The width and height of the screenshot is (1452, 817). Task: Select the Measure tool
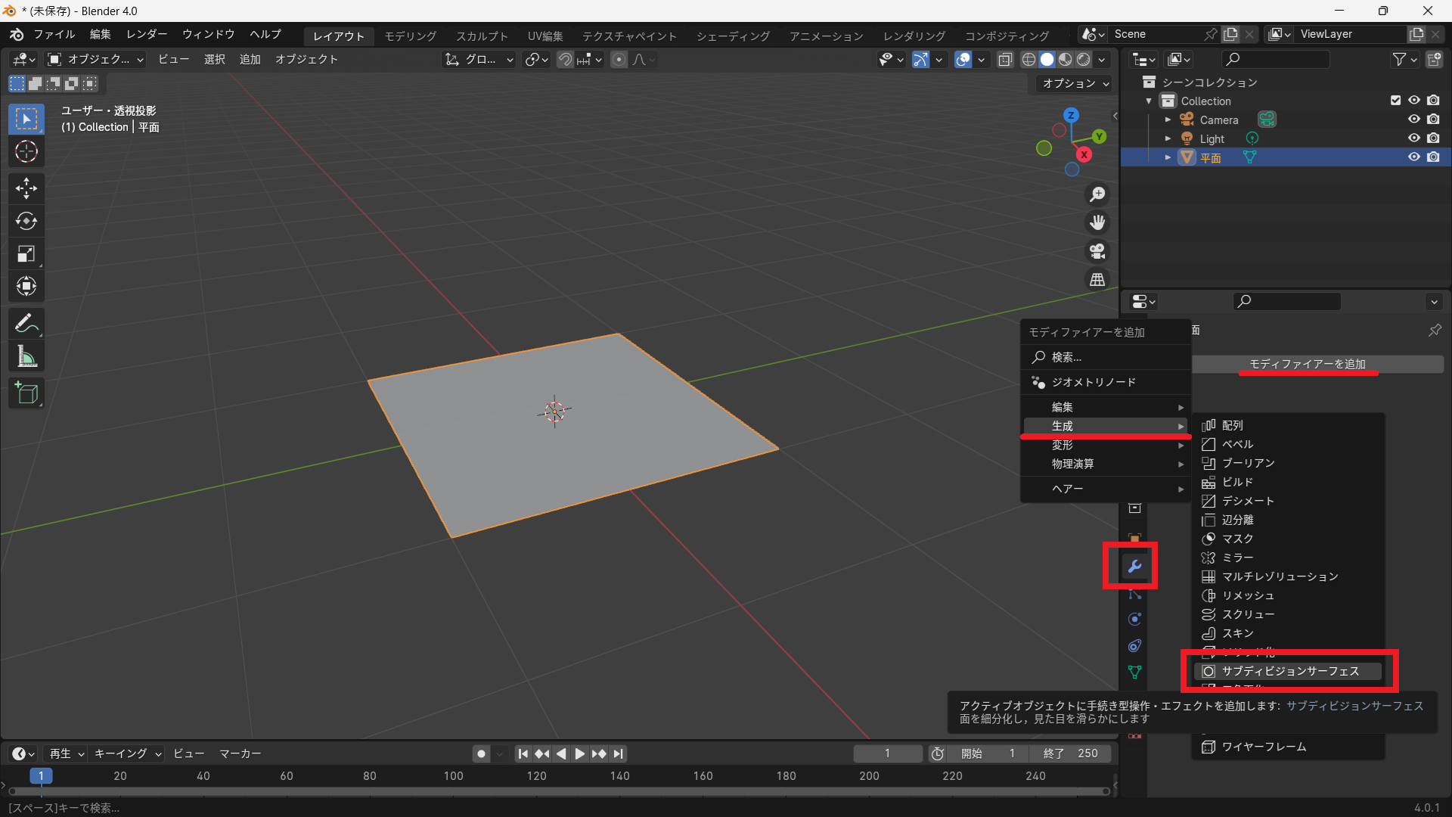26,356
